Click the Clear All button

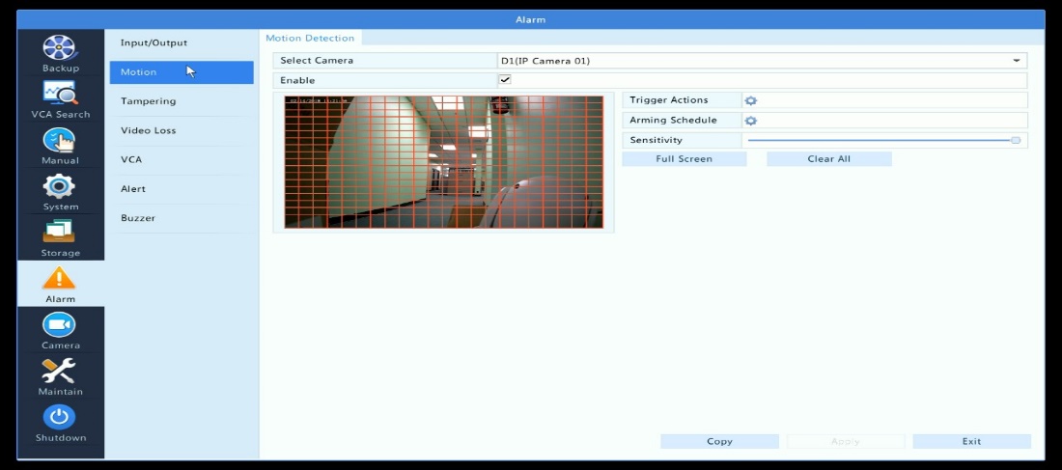pyautogui.click(x=828, y=159)
